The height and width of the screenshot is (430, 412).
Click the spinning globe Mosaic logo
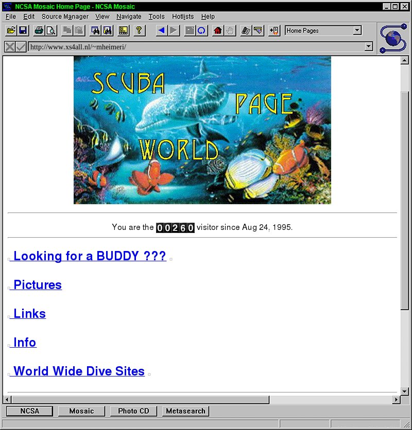[394, 38]
